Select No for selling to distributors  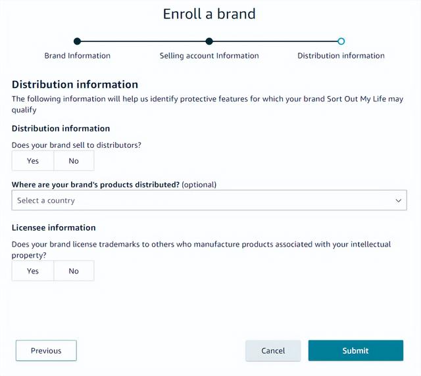tap(74, 161)
